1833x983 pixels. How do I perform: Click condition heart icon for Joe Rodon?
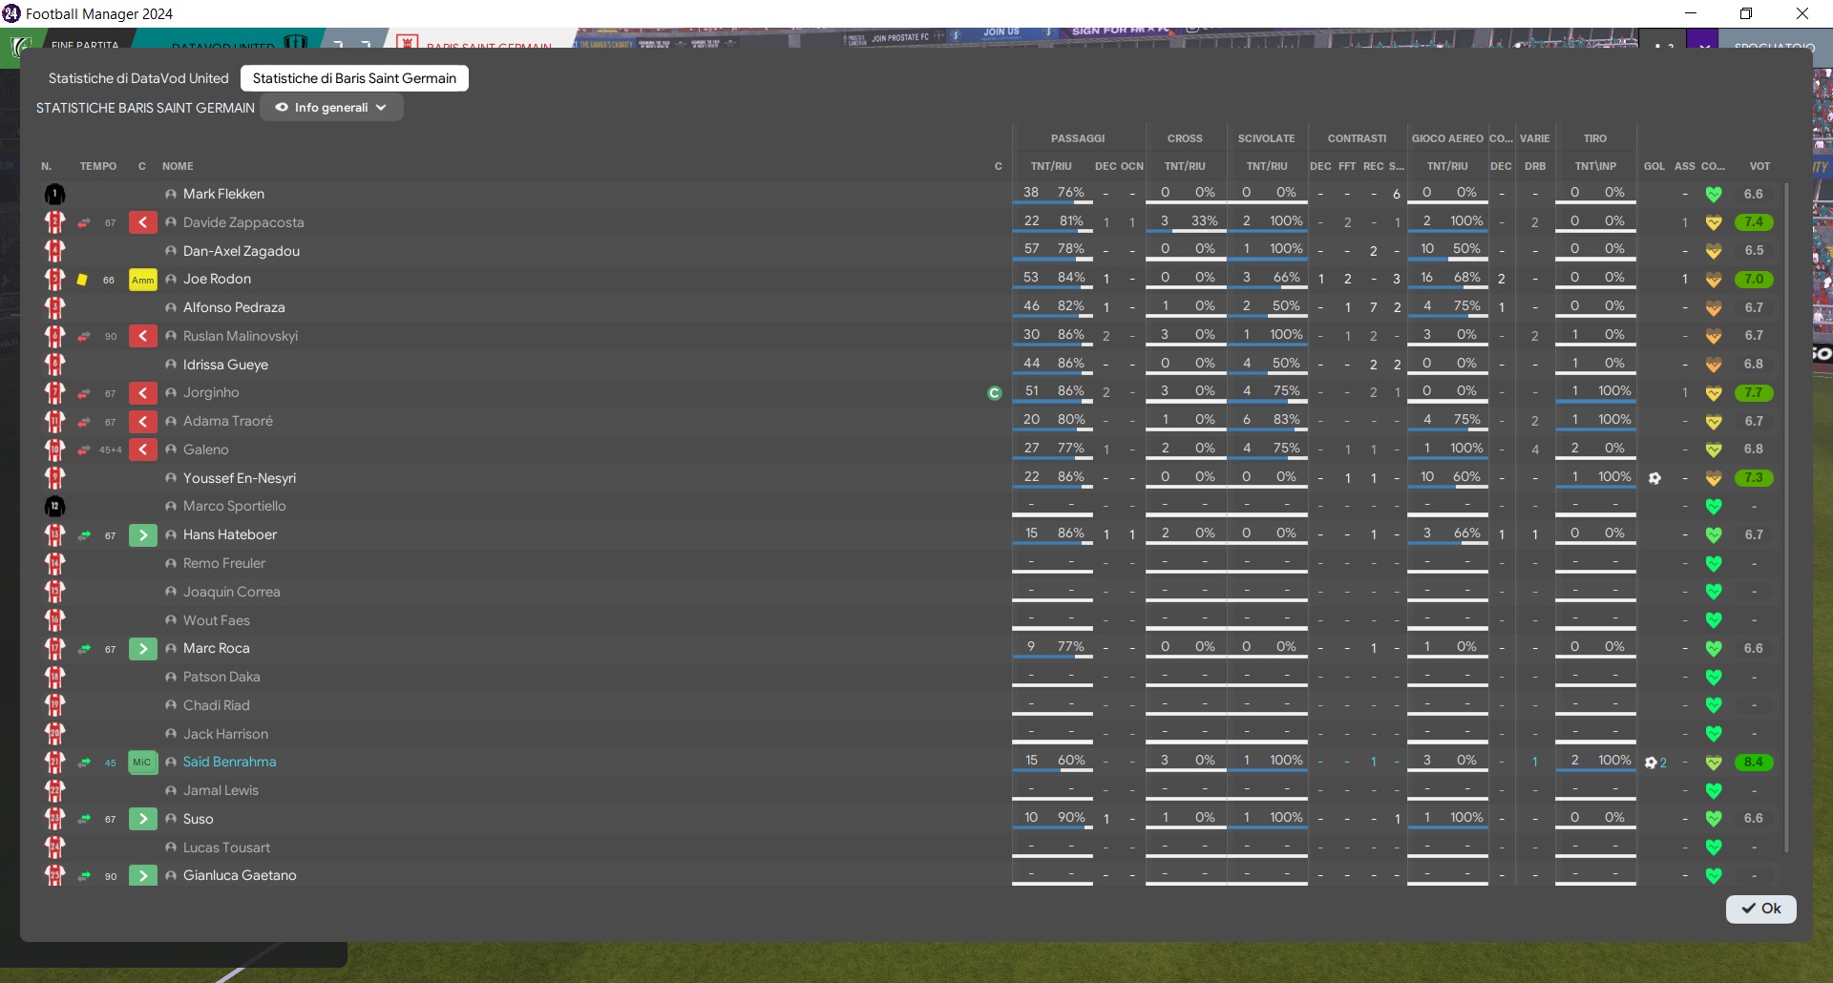(1714, 280)
